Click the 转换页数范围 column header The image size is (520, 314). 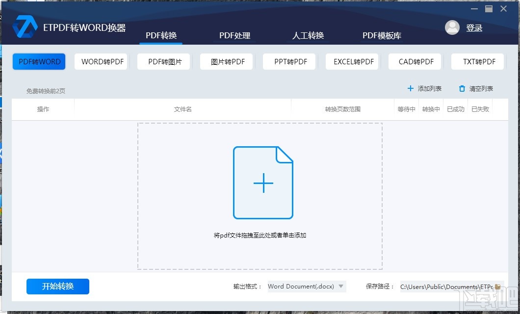342,109
